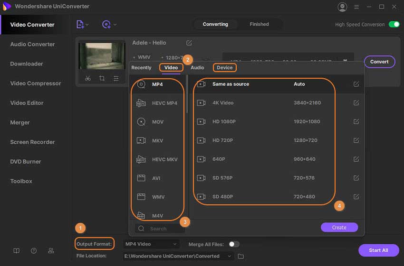404x266 pixels.
Task: Open the Recently format tab
Action: [x=141, y=68]
